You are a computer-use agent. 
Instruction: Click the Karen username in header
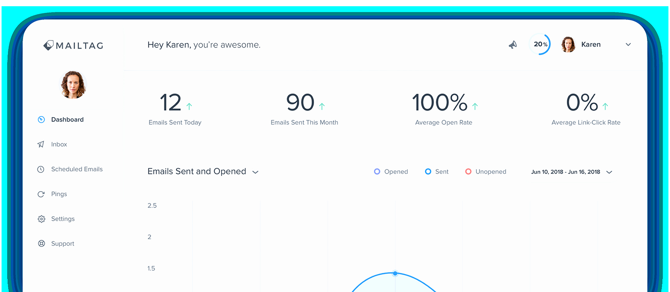(591, 44)
